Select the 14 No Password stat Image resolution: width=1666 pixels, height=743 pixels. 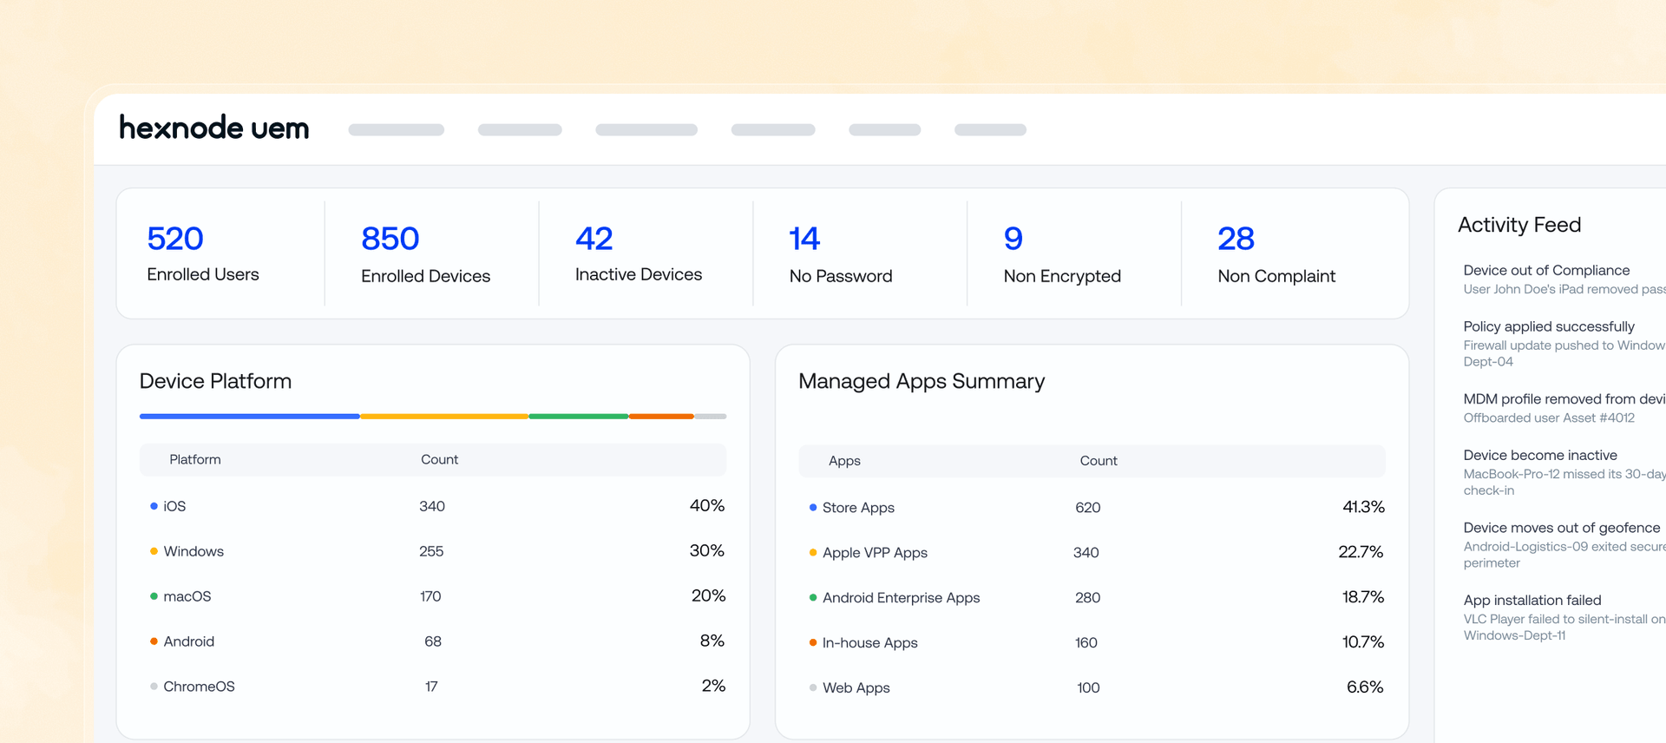click(841, 254)
